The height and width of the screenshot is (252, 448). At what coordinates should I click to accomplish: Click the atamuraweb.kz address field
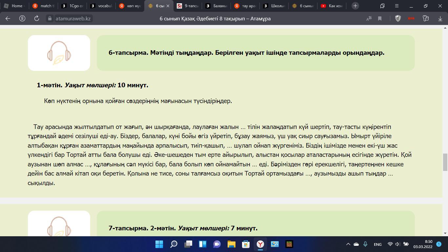pyautogui.click(x=73, y=18)
